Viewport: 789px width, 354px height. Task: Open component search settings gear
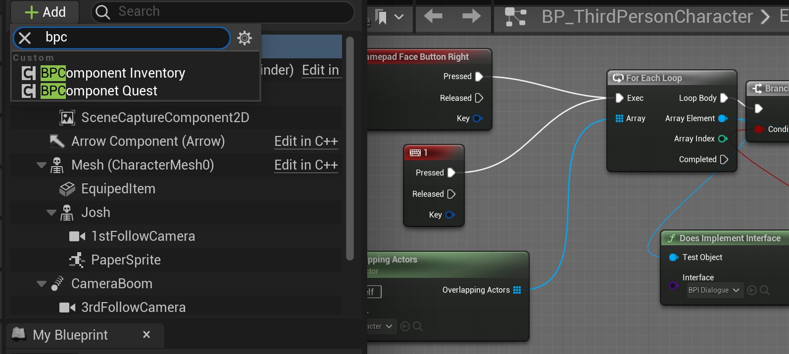[245, 38]
